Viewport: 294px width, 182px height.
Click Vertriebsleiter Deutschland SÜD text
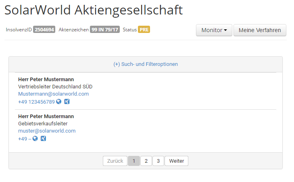pyautogui.click(x=55, y=87)
